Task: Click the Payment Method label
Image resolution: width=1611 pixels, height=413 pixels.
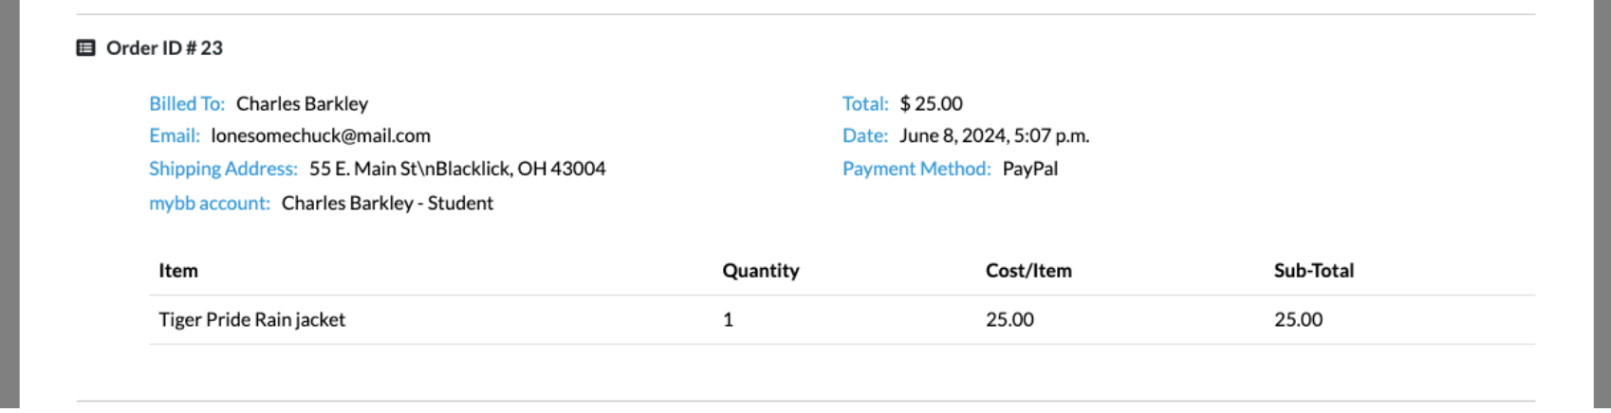Action: 917,170
